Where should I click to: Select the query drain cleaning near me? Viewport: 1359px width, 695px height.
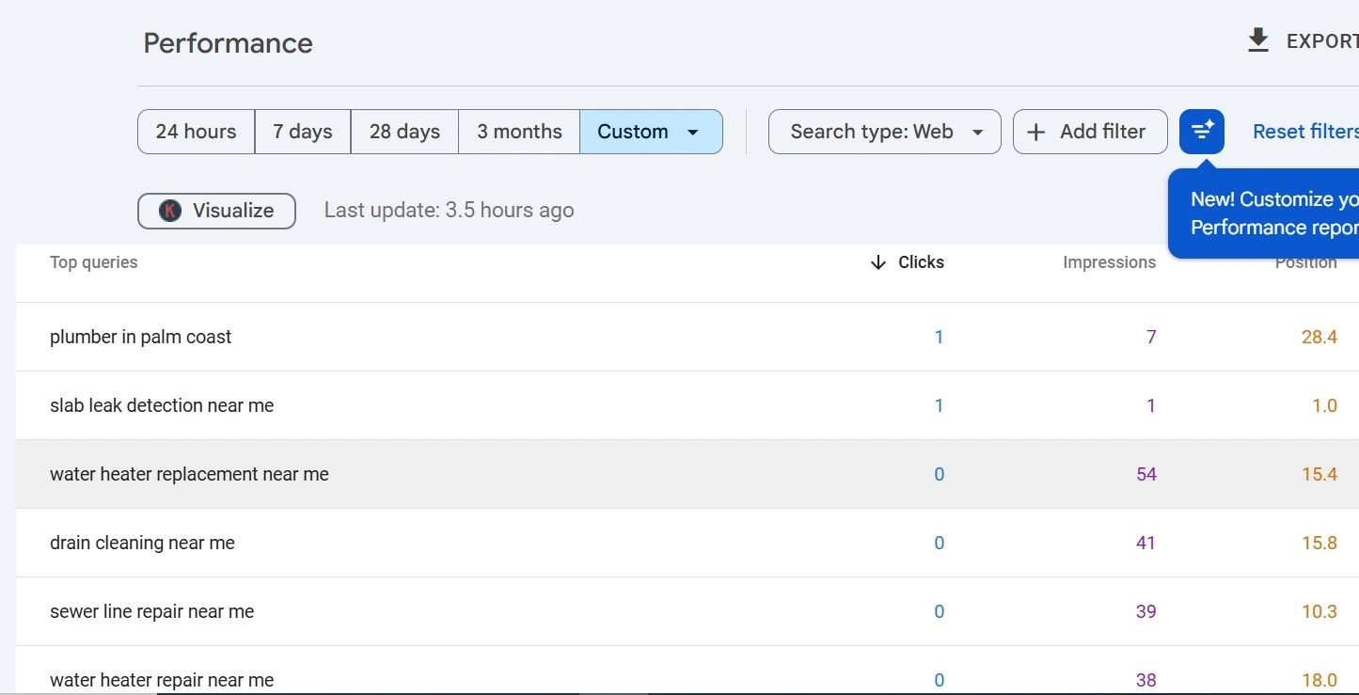142,543
